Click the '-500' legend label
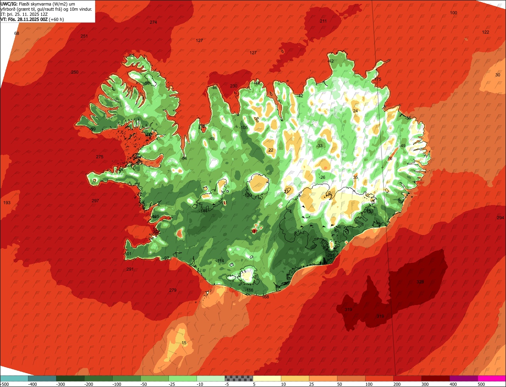This screenshot has height=387, width=506. (4, 384)
